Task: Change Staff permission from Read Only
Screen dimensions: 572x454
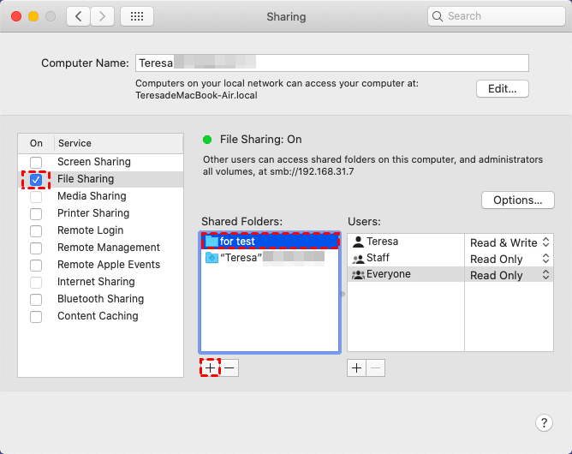Action: [509, 259]
